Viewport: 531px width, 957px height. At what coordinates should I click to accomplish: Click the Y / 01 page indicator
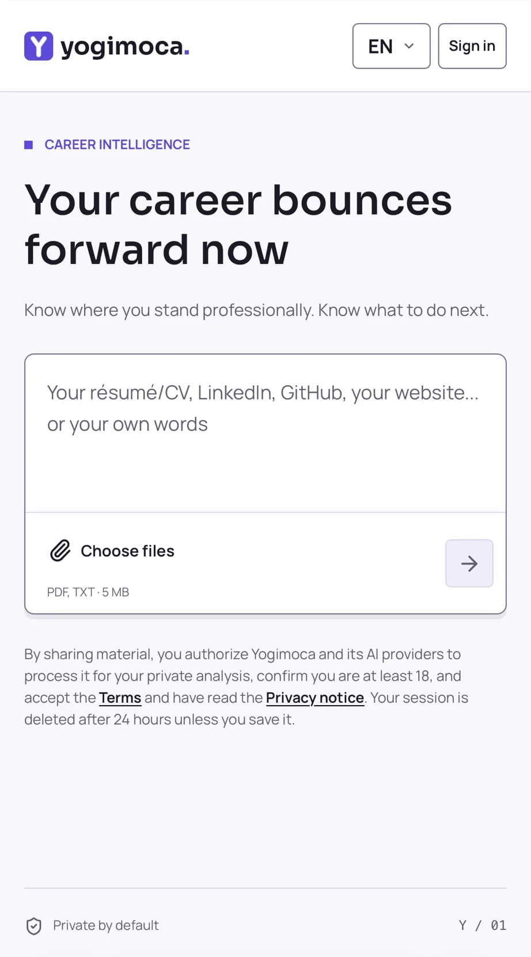(x=483, y=925)
